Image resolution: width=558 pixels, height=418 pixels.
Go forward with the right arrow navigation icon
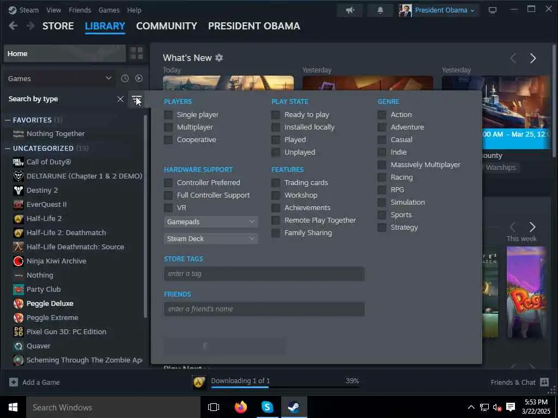coord(31,26)
